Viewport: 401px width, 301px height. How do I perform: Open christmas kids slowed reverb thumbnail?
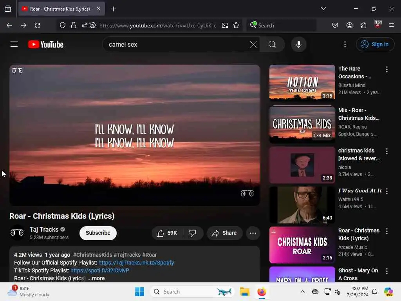[x=302, y=165]
